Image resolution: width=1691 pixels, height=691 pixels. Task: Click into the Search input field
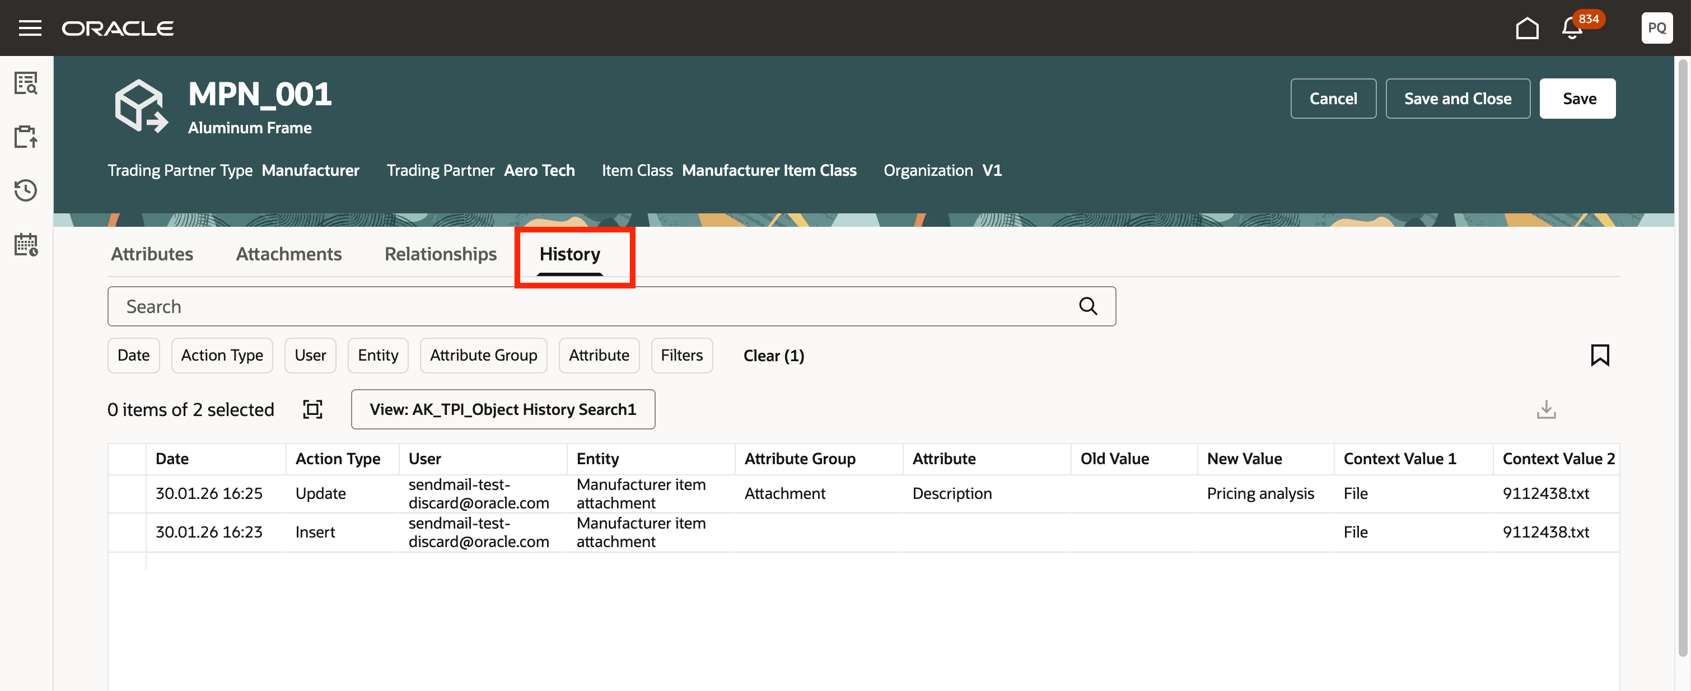[591, 306]
